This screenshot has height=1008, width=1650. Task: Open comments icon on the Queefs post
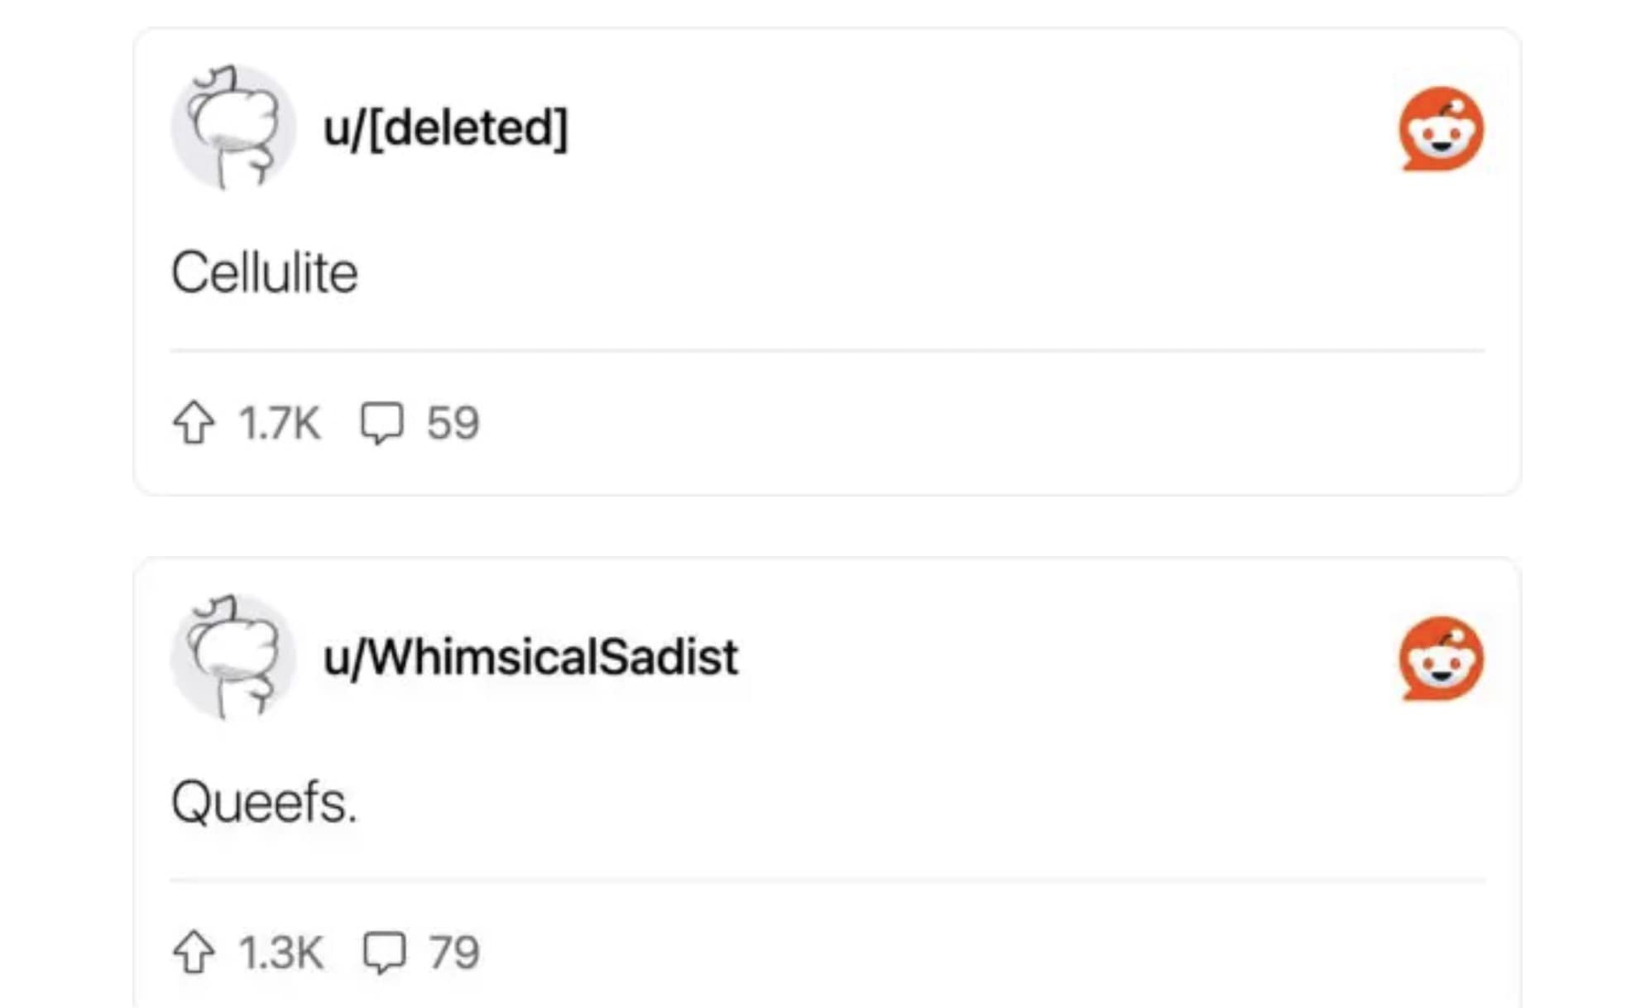tap(384, 953)
